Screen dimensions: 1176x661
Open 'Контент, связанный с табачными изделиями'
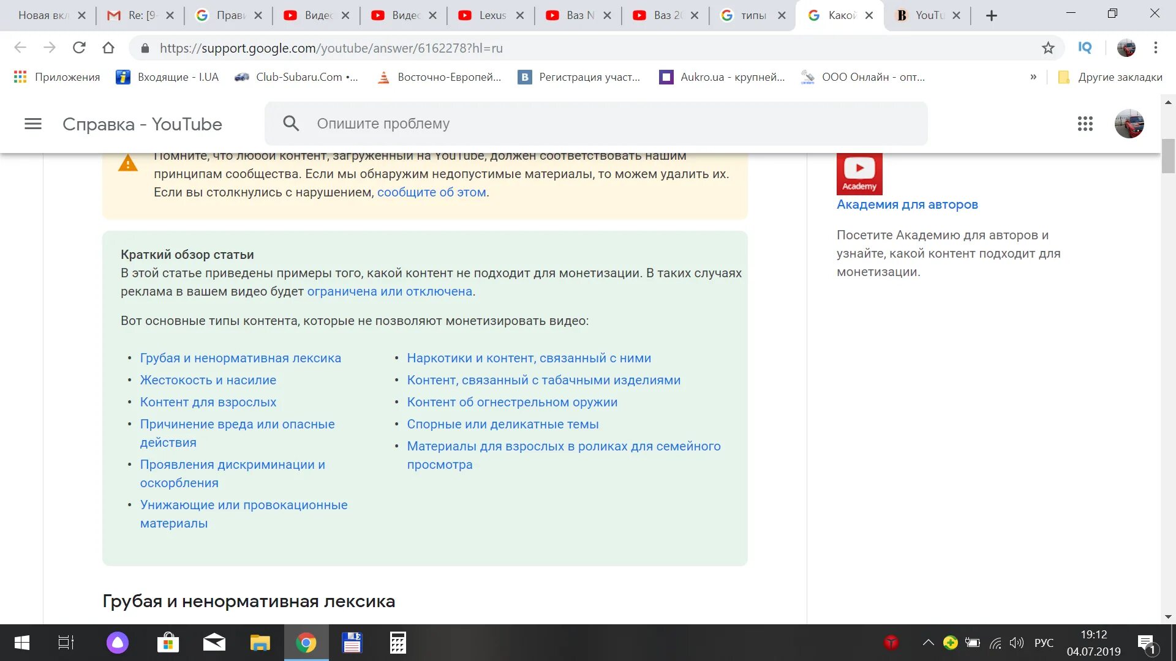[544, 380]
